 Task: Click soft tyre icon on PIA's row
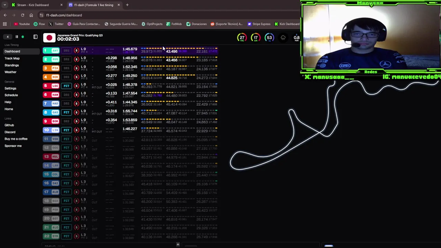[x=76, y=68]
